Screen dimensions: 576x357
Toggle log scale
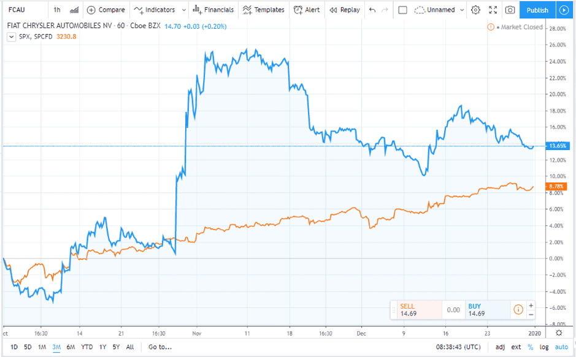click(544, 347)
